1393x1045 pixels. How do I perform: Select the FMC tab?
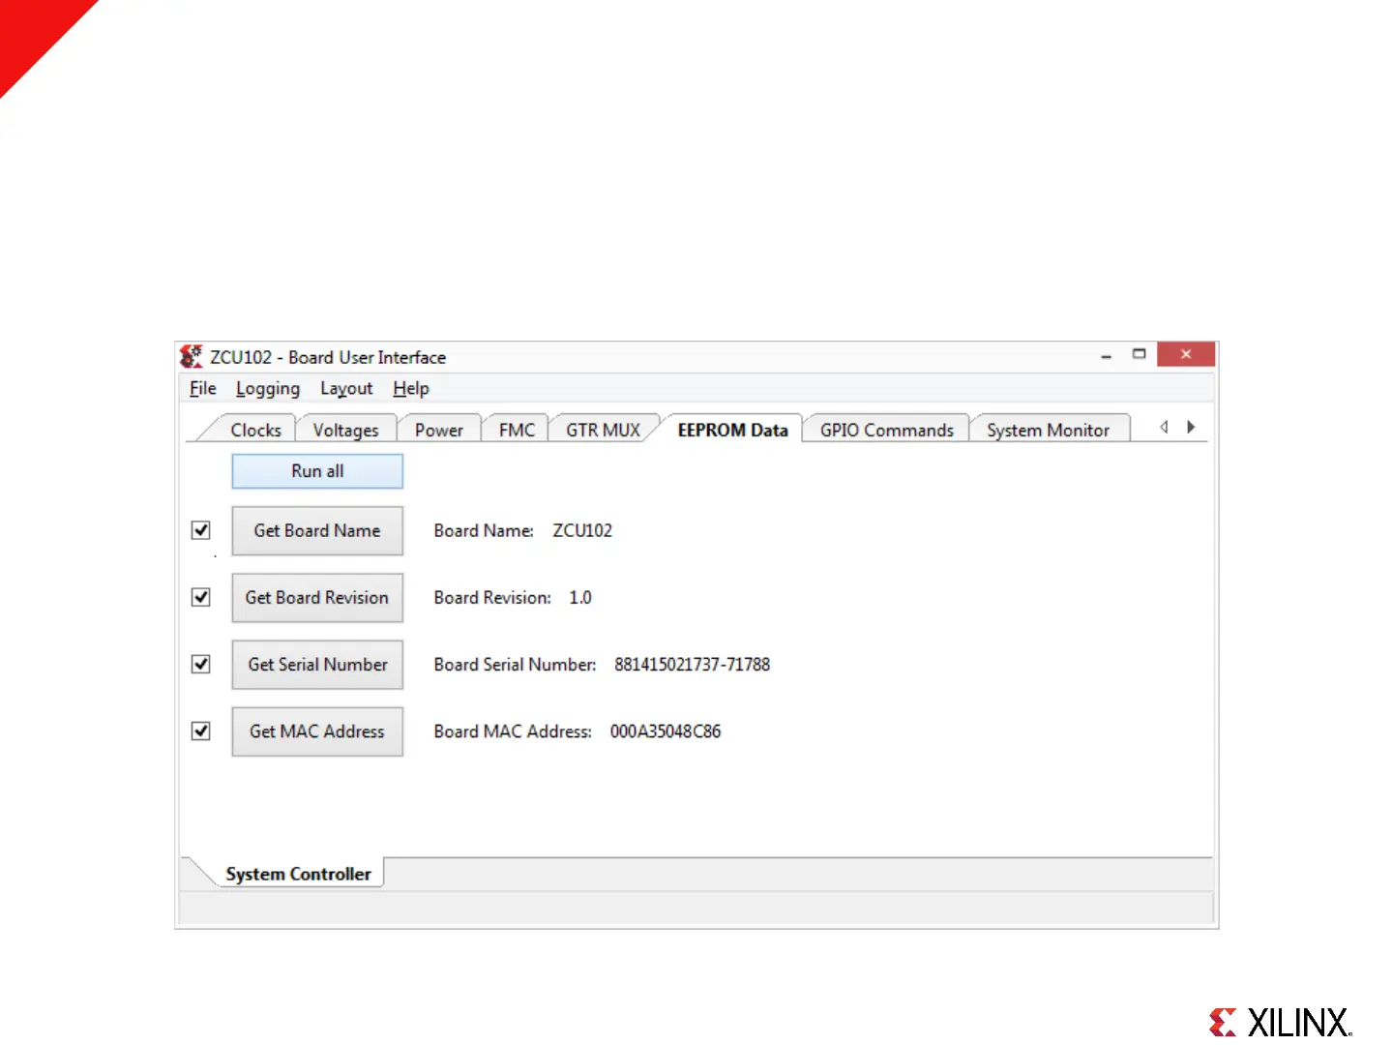(517, 430)
